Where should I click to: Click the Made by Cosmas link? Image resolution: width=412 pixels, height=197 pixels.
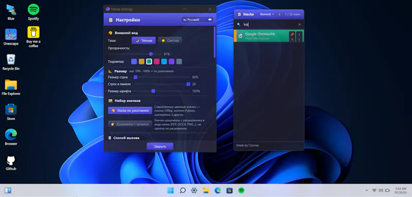pyautogui.click(x=248, y=145)
